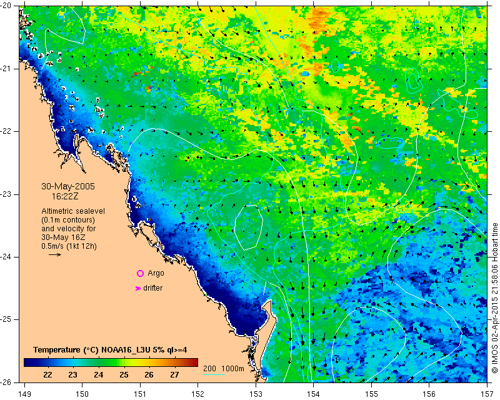
Task: Click the cyan 200m depth contour legend line
Action: click(214, 374)
